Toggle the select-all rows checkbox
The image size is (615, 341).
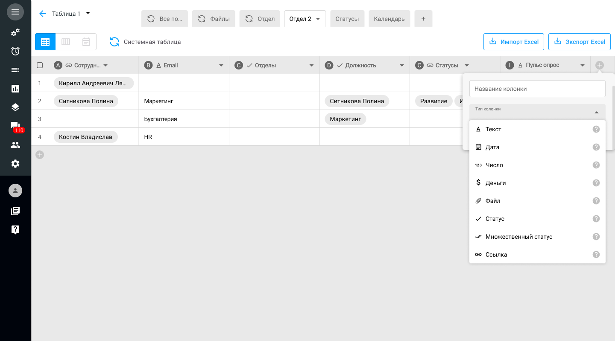coord(40,65)
